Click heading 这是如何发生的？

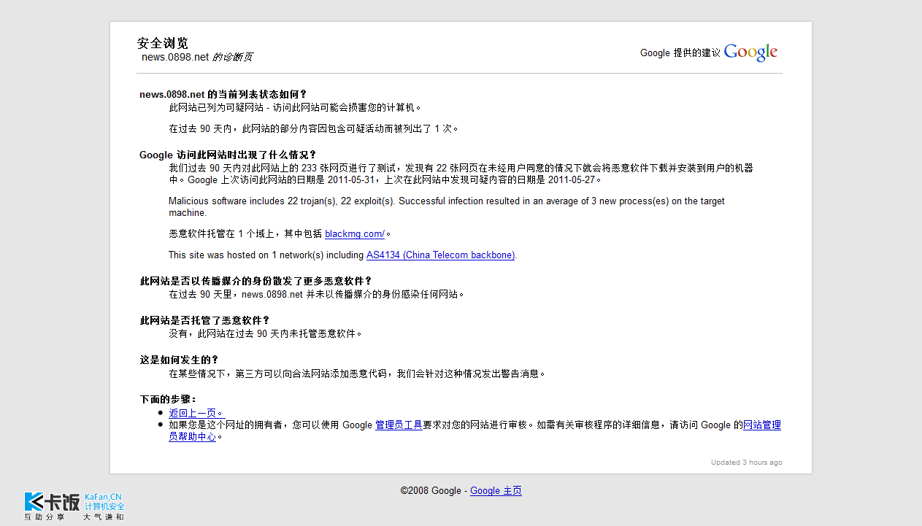[x=180, y=360]
